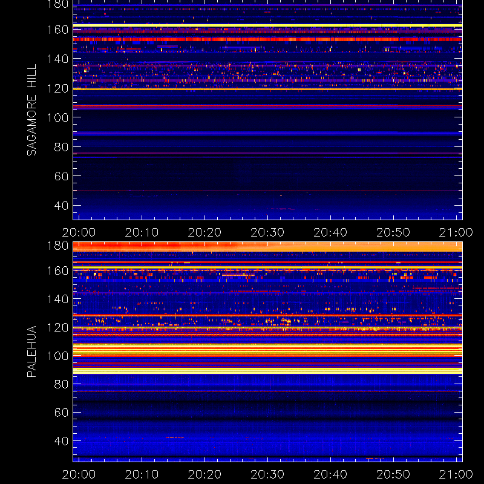Click the PALEHUA axis title
484x484 pixels.
click(x=31, y=352)
